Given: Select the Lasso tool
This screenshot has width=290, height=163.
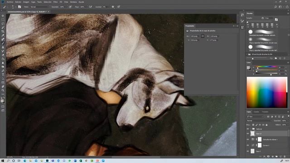Looking at the screenshot, I should point(3,24).
